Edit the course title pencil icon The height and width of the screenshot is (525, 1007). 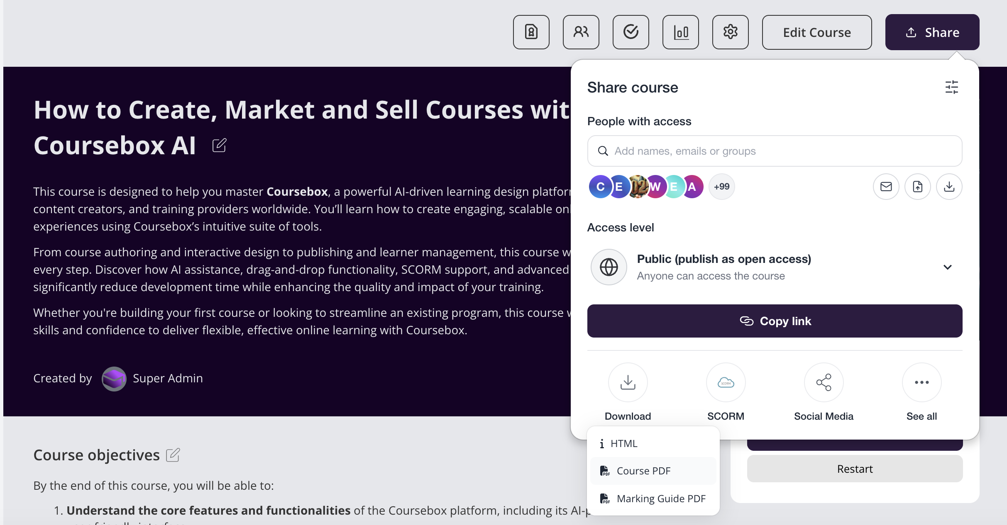(219, 146)
